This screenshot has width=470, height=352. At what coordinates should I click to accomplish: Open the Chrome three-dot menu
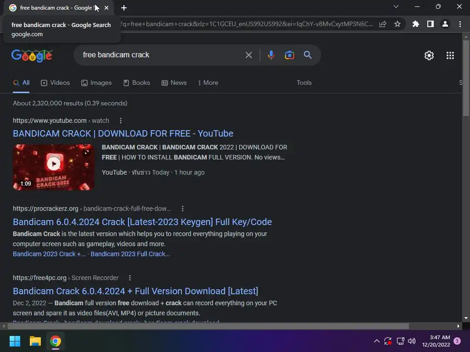(460, 24)
